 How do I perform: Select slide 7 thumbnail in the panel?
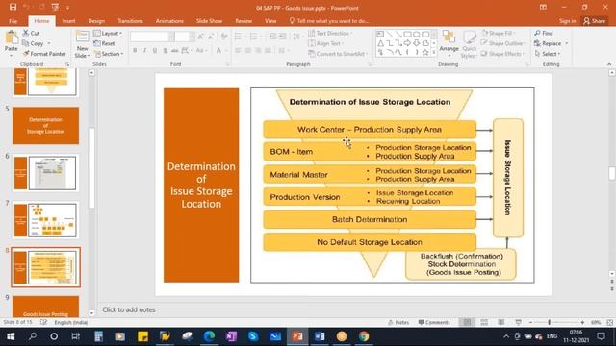tap(45, 220)
